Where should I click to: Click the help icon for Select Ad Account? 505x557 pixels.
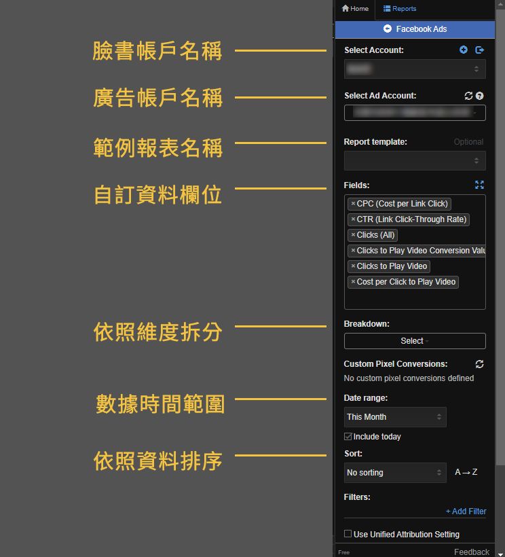pos(479,96)
